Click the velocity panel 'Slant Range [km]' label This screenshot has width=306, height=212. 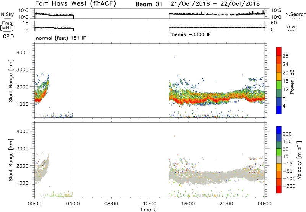pos(11,160)
